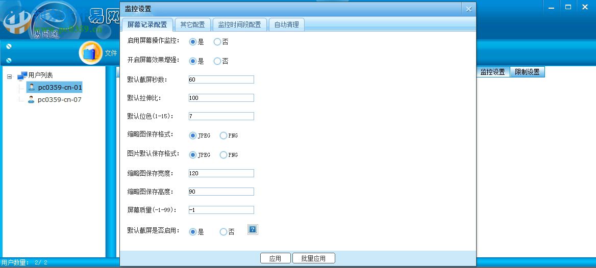The image size is (596, 268).
Task: Click user icon next to pc0359-cn-07
Action: pos(31,100)
